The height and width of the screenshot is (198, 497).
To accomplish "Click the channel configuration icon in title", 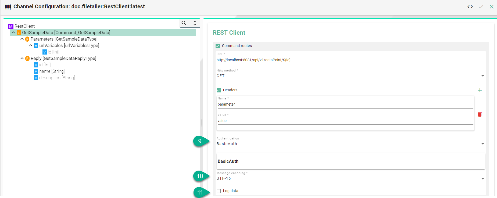I will pos(8,7).
